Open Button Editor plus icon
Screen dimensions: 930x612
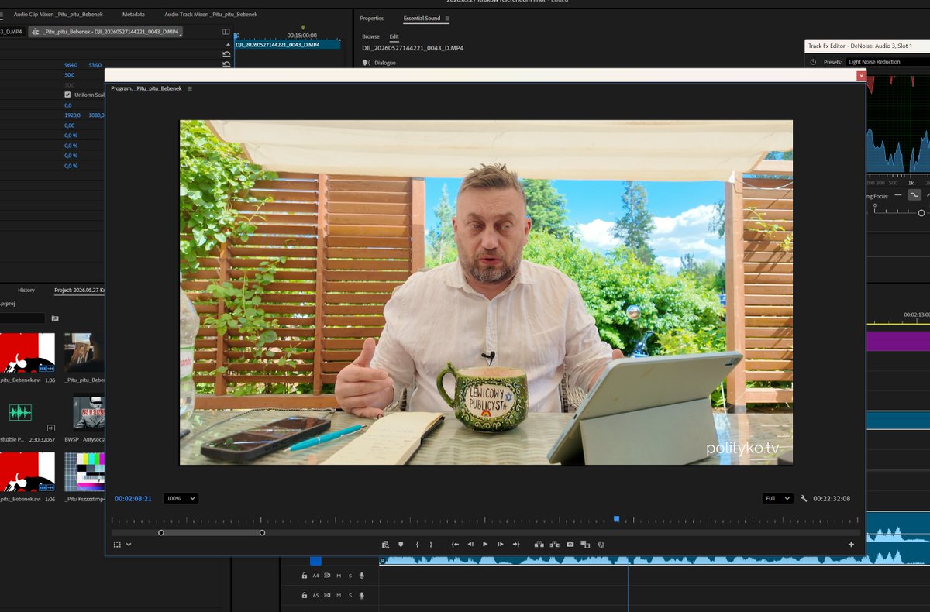click(x=851, y=545)
